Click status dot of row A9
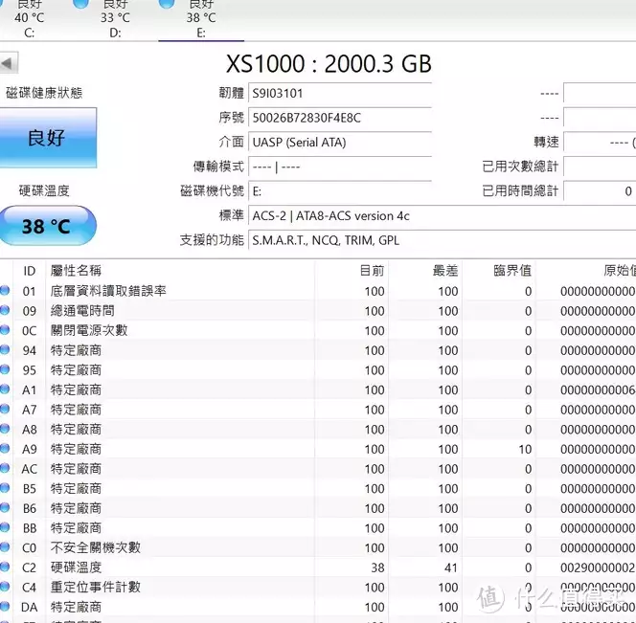Screen dimensions: 636x623 coord(5,448)
